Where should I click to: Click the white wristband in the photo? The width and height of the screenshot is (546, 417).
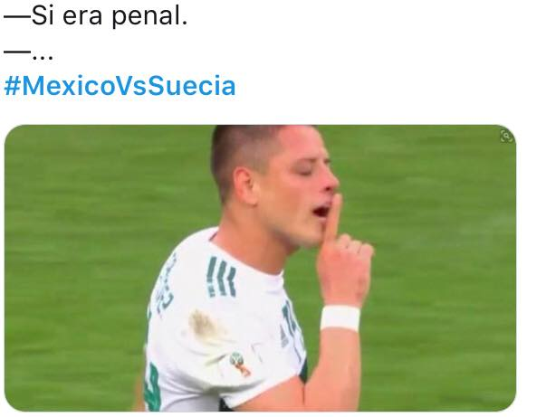point(340,317)
